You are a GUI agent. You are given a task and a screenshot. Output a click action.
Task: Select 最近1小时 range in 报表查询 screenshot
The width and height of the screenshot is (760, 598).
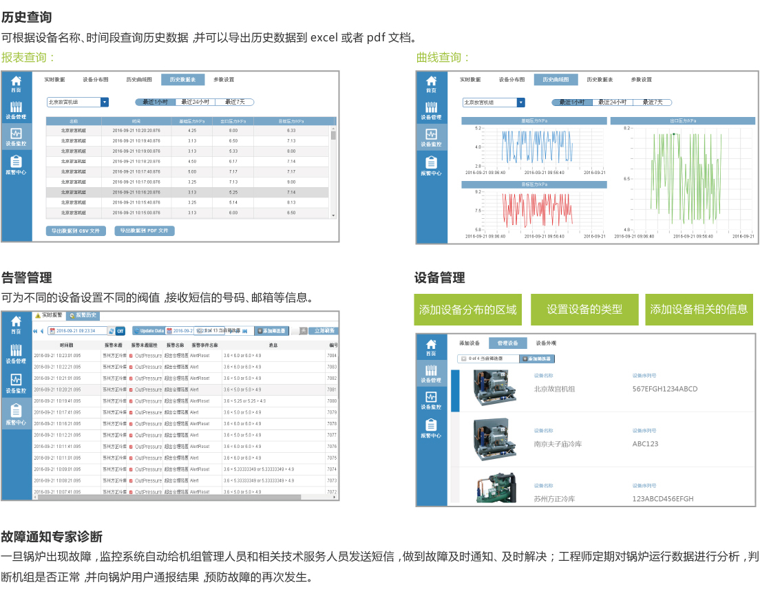coord(155,103)
